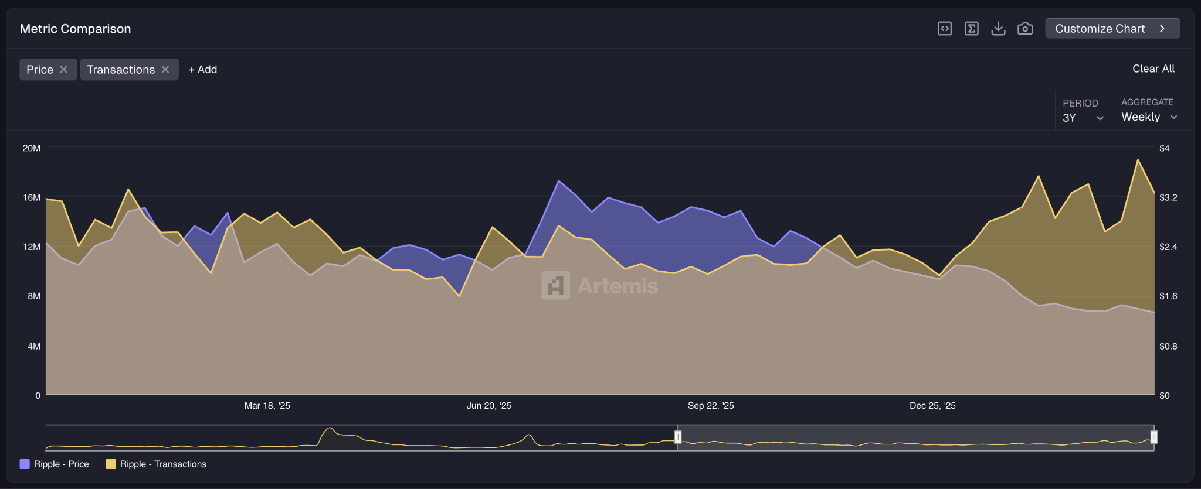The width and height of the screenshot is (1201, 489).
Task: Click the Jun 20, '25 axis label
Action: 489,405
